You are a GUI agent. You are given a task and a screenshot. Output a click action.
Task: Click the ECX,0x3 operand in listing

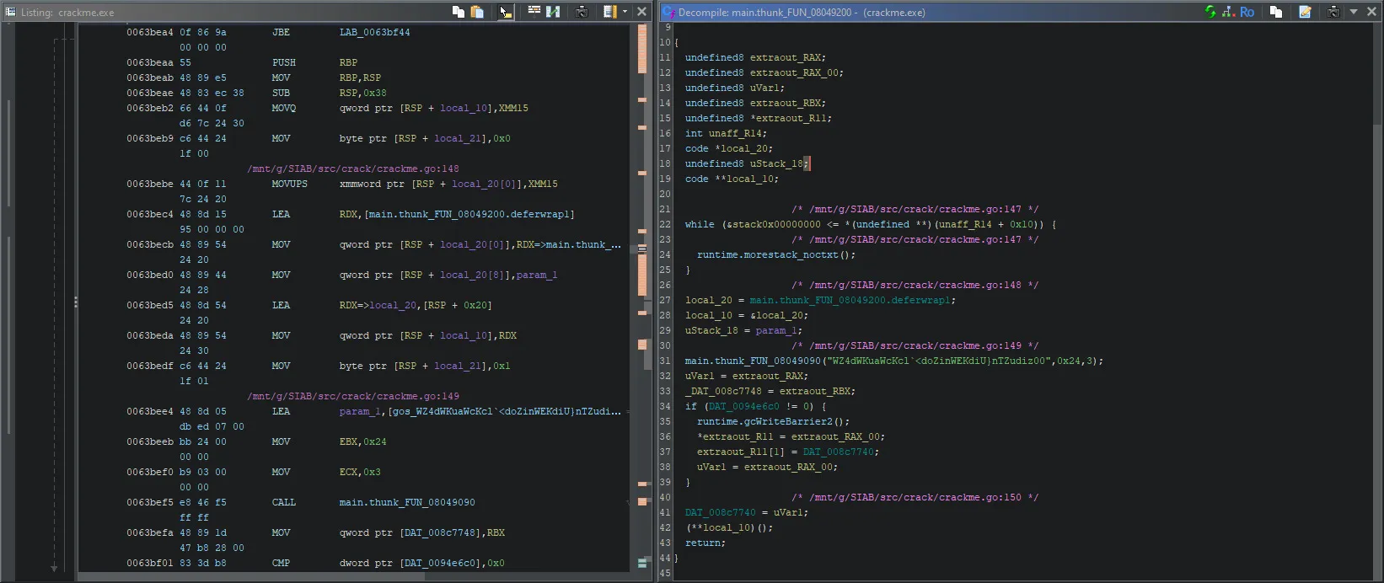click(x=360, y=472)
